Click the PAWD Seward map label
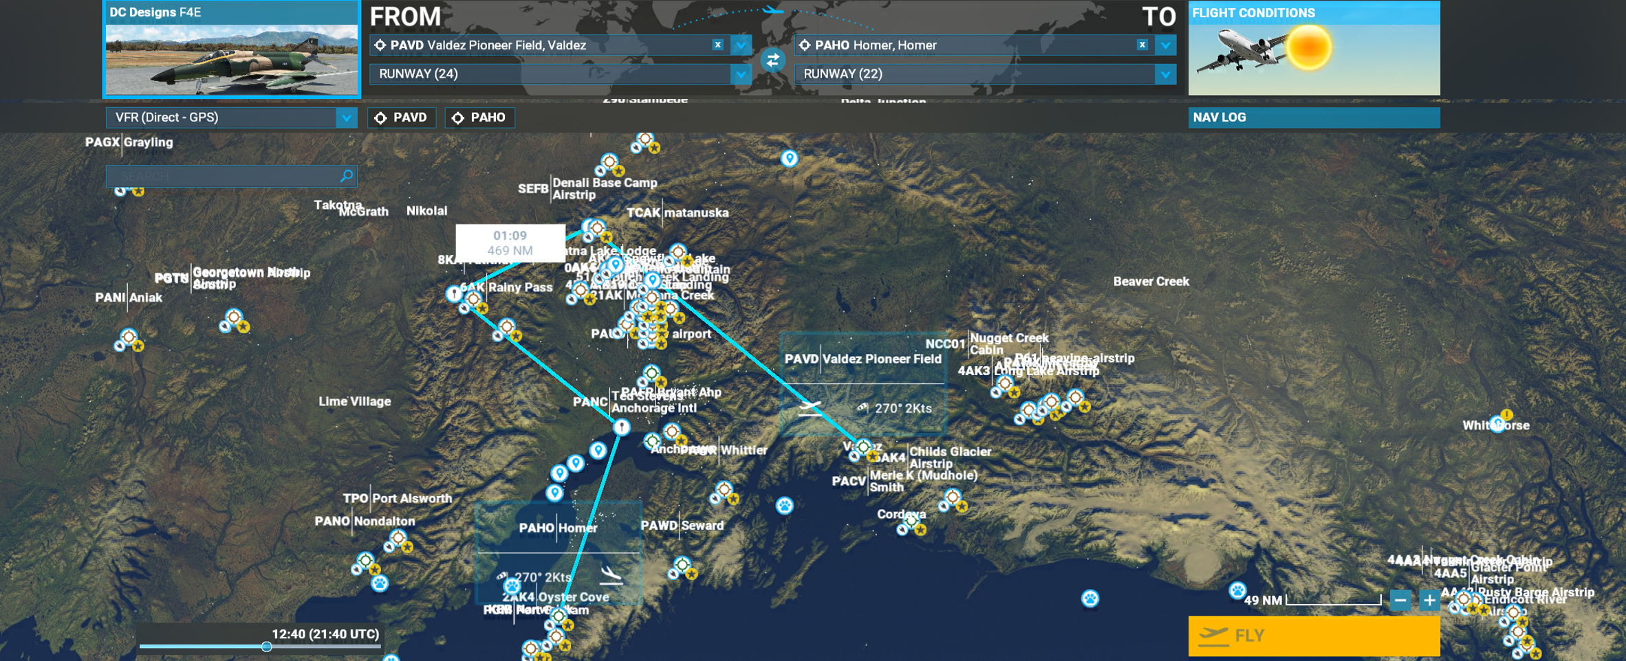 point(682,526)
